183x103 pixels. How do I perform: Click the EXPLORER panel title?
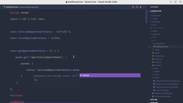tap(154, 7)
